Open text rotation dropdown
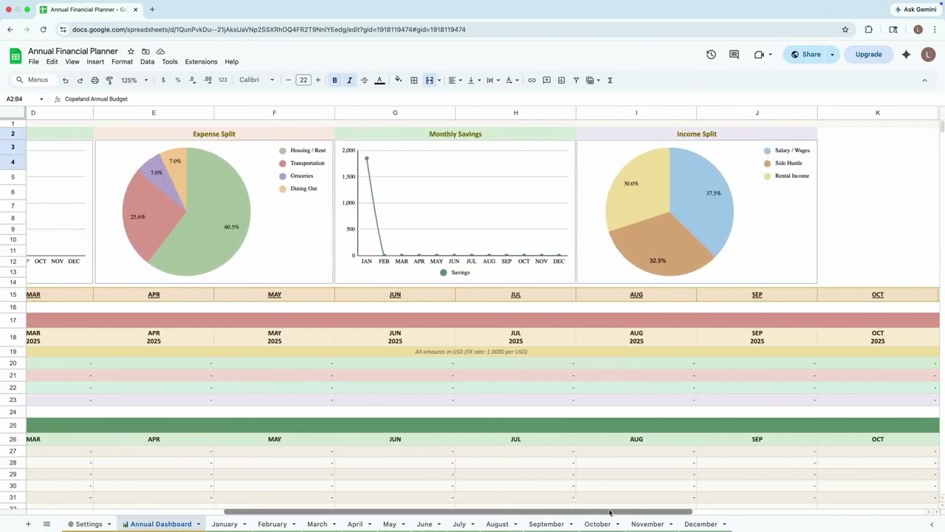 click(512, 81)
